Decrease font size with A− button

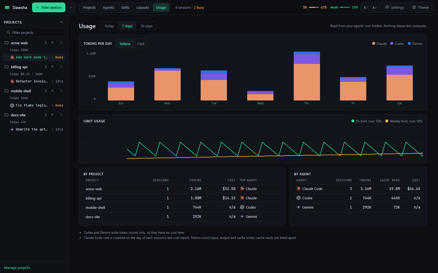point(366,8)
